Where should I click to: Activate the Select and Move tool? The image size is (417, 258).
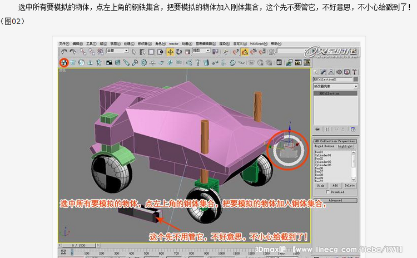click(170, 52)
